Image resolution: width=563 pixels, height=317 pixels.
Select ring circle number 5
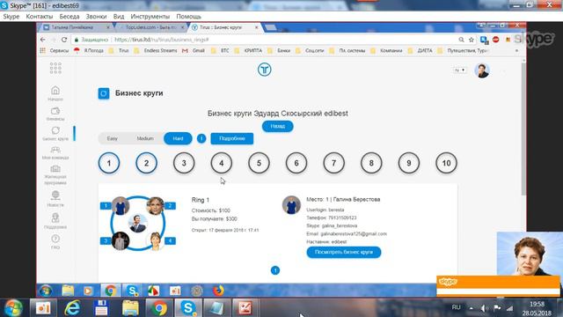pos(259,163)
